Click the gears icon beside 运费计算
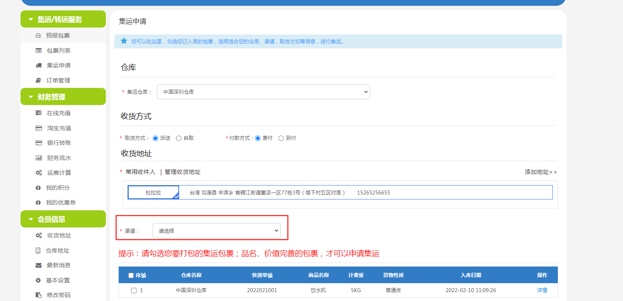The width and height of the screenshot is (623, 301). click(x=38, y=173)
